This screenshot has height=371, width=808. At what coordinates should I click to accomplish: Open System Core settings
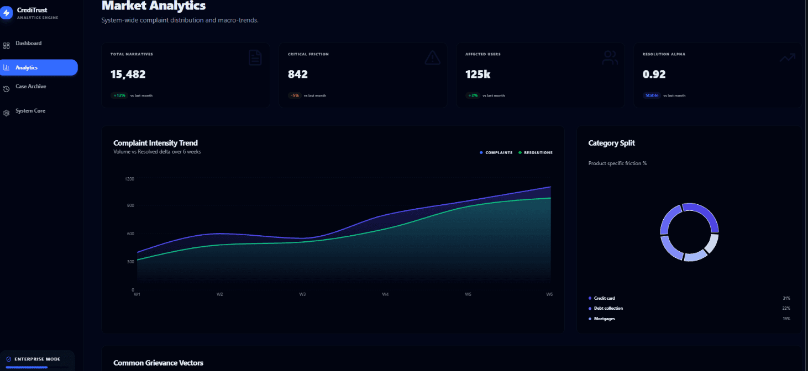pos(30,110)
